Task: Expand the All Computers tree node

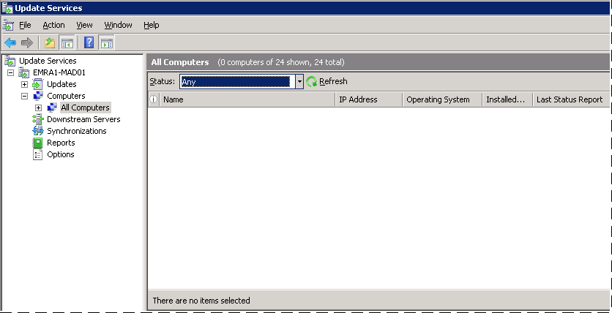Action: point(38,108)
